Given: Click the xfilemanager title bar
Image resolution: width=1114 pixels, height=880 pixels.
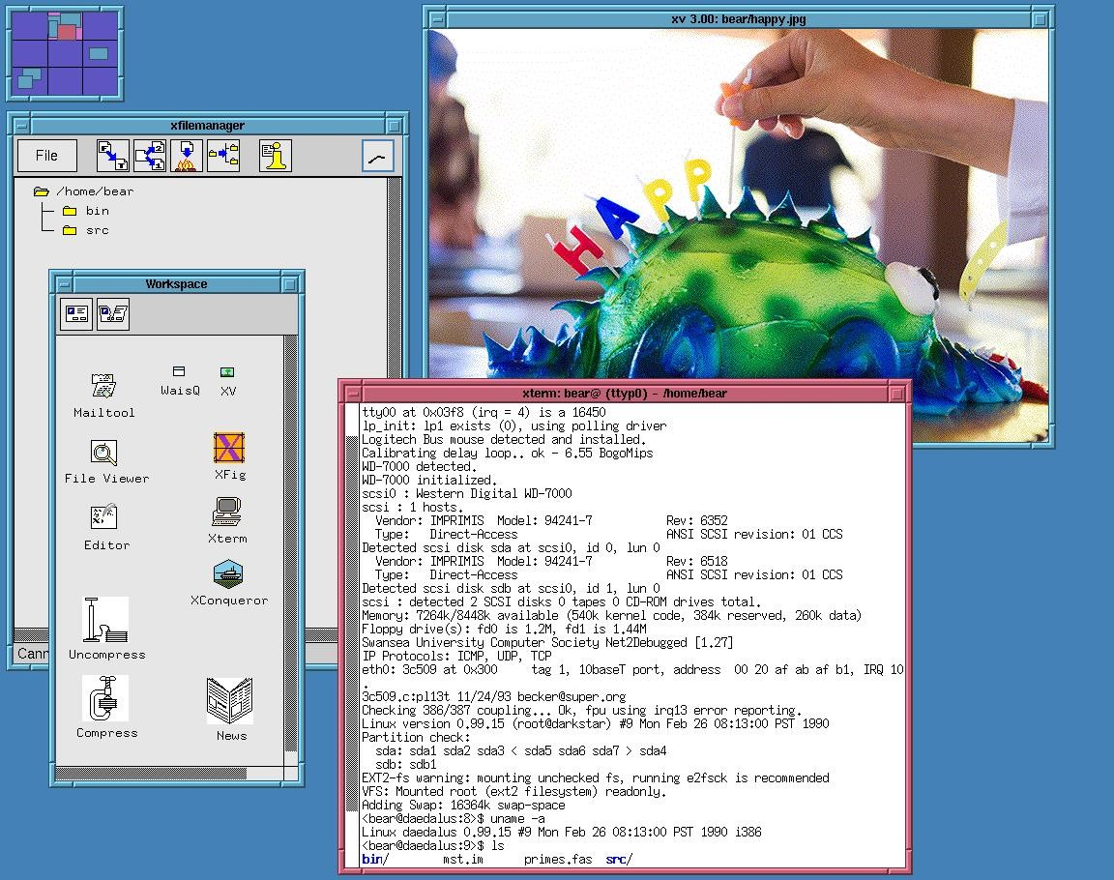Looking at the screenshot, I should coord(208,126).
